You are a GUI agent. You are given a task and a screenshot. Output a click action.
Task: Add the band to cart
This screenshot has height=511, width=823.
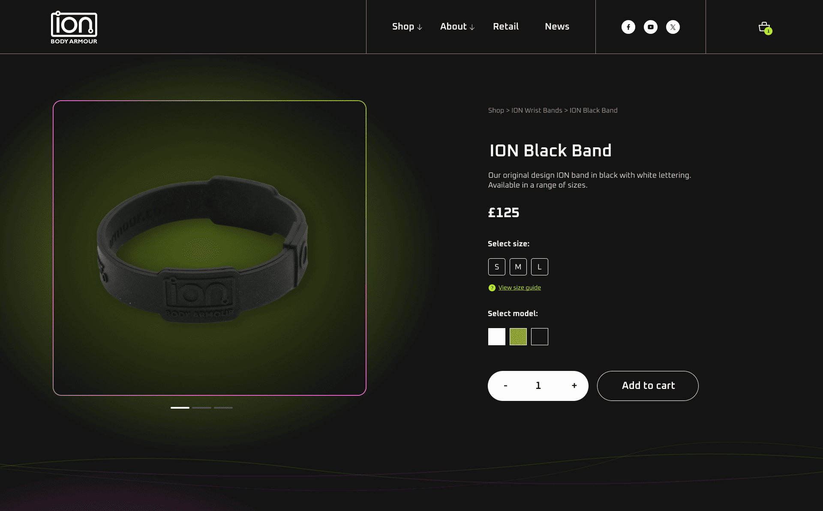648,386
